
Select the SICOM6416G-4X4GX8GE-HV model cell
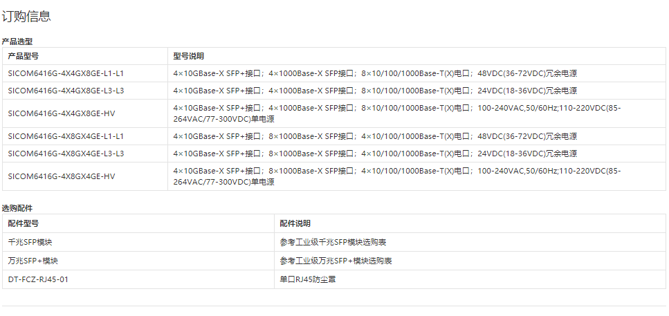[61, 113]
